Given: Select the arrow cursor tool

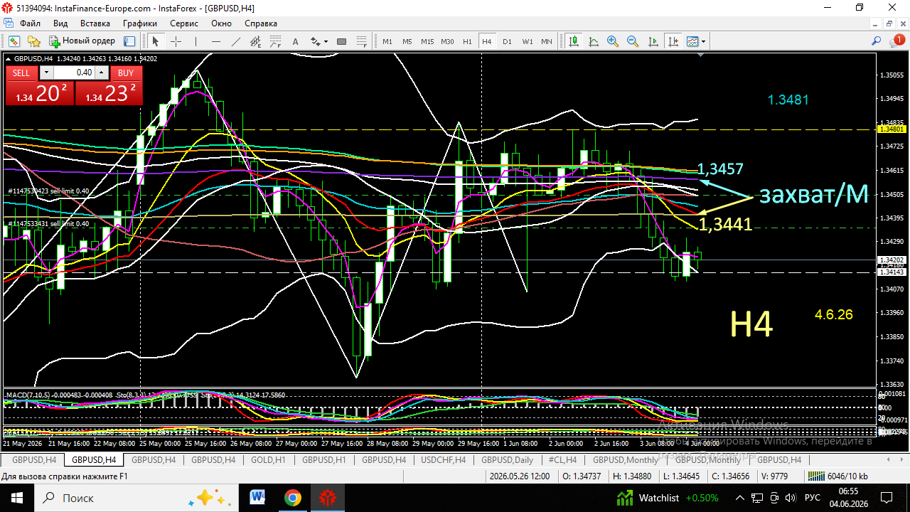Looking at the screenshot, I should pos(155,41).
